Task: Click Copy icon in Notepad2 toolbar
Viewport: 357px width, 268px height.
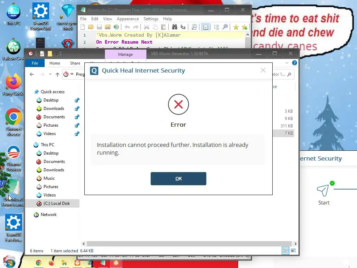Action: [155, 27]
